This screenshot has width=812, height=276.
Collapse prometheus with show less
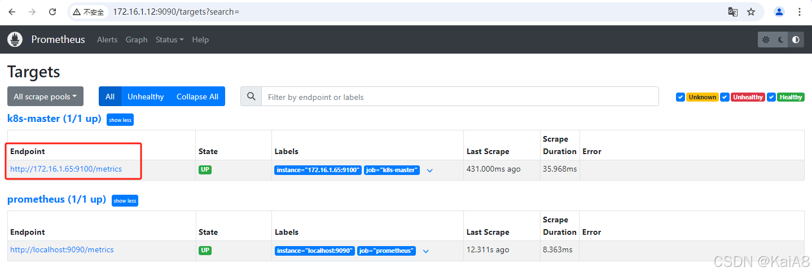(x=125, y=200)
